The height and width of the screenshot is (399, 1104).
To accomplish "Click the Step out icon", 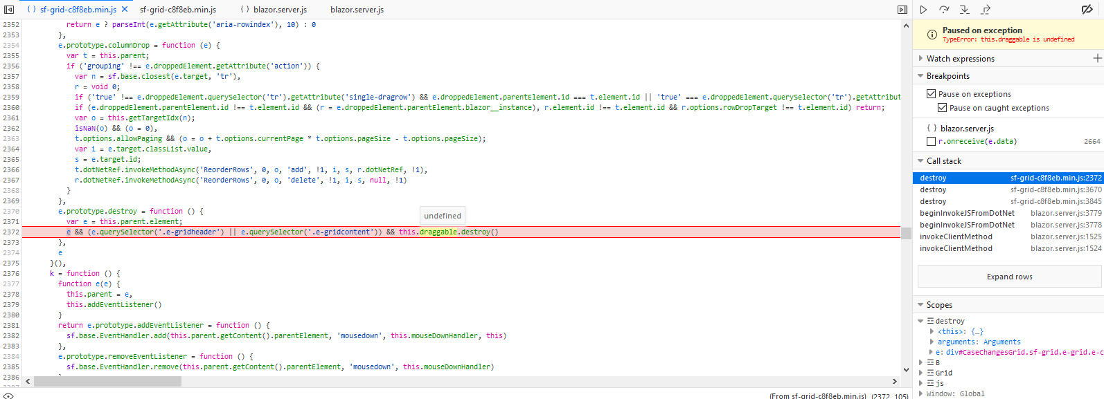I will pyautogui.click(x=986, y=10).
